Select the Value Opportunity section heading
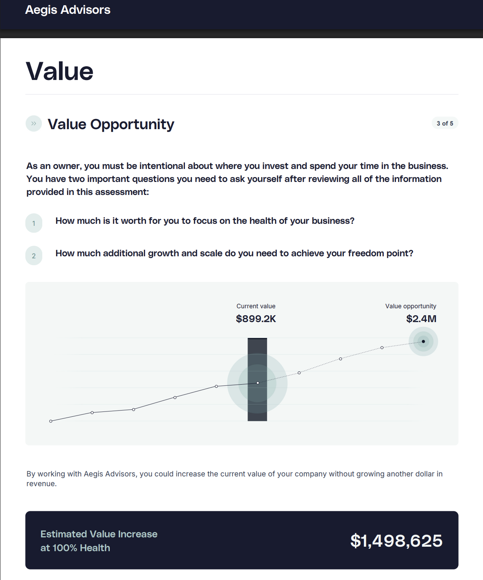Image resolution: width=483 pixels, height=580 pixels. pos(111,124)
